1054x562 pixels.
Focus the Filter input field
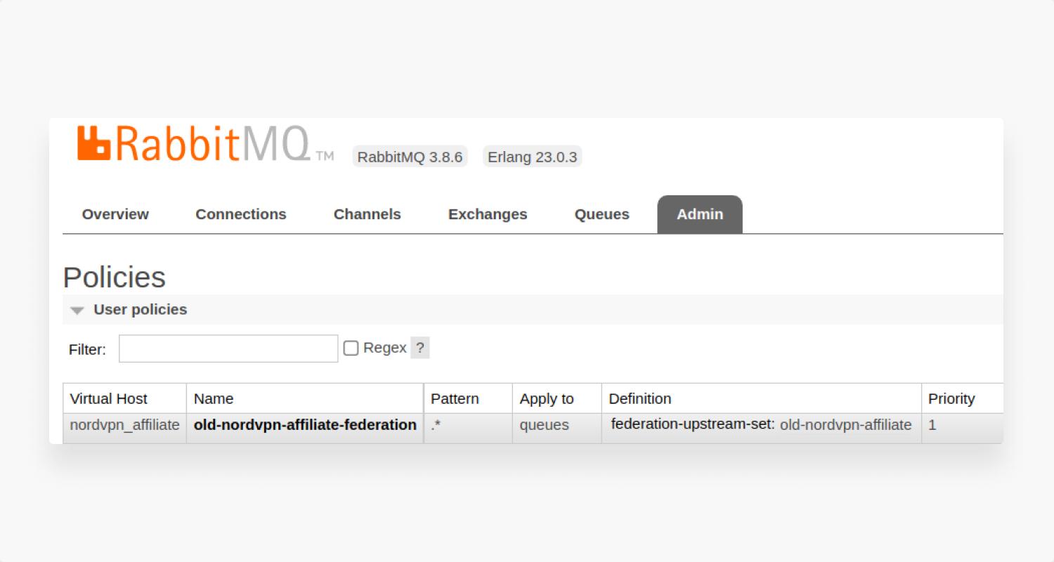(228, 348)
